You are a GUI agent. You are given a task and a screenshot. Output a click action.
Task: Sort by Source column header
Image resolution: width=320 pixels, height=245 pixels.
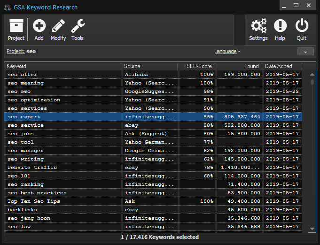pos(149,66)
